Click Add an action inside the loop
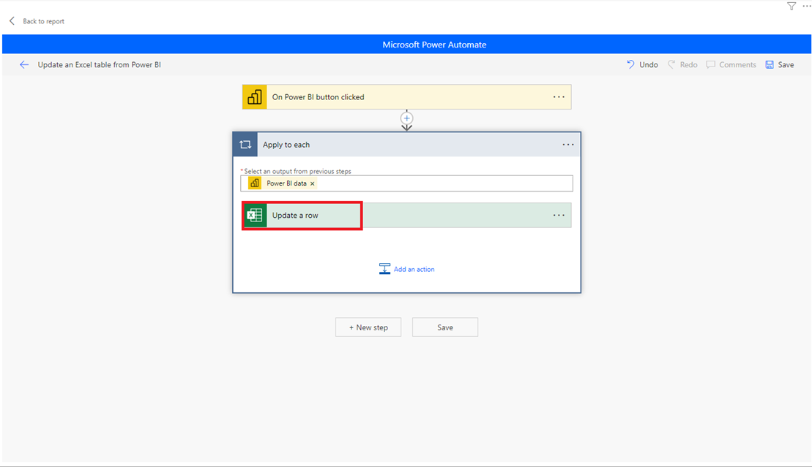The height and width of the screenshot is (467, 812). pyautogui.click(x=406, y=269)
